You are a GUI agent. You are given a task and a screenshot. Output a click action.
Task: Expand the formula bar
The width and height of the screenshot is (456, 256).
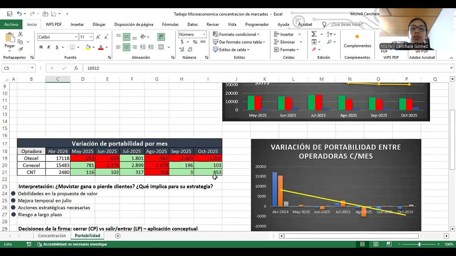click(451, 68)
